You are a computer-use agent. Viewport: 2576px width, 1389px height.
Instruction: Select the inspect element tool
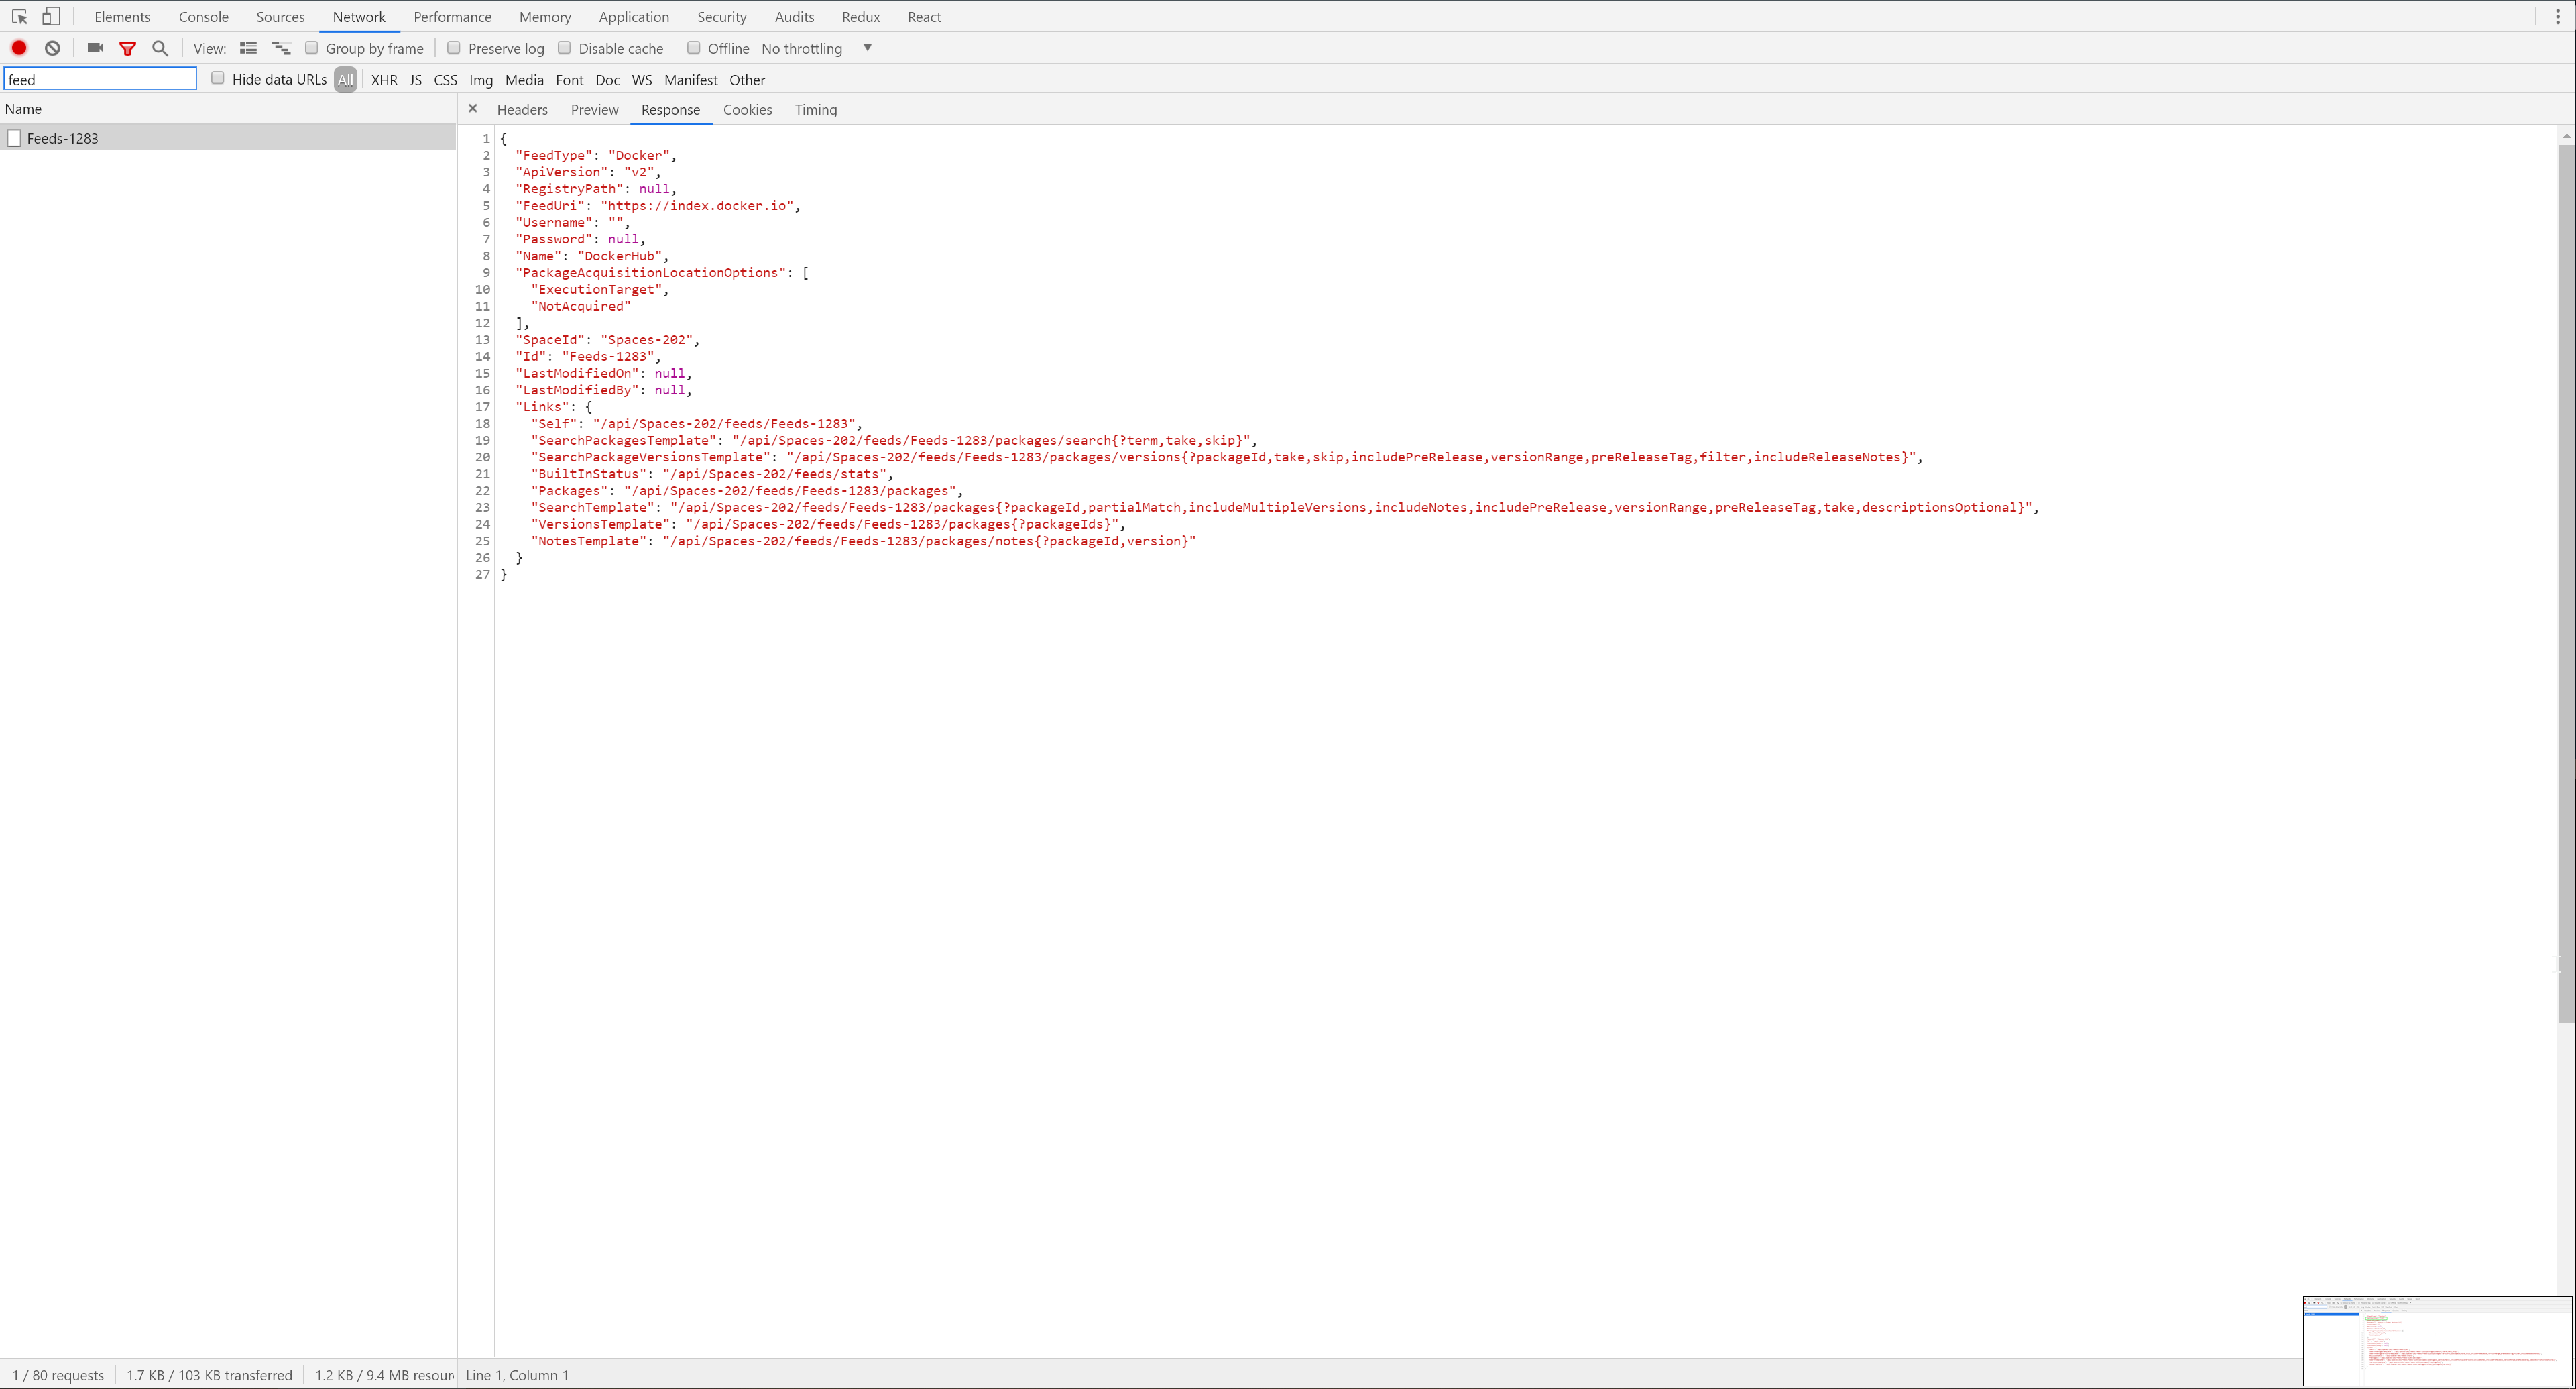pyautogui.click(x=20, y=16)
